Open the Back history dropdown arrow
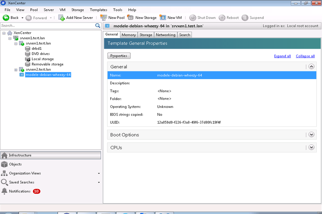The width and height of the screenshot is (322, 214). click(23, 18)
